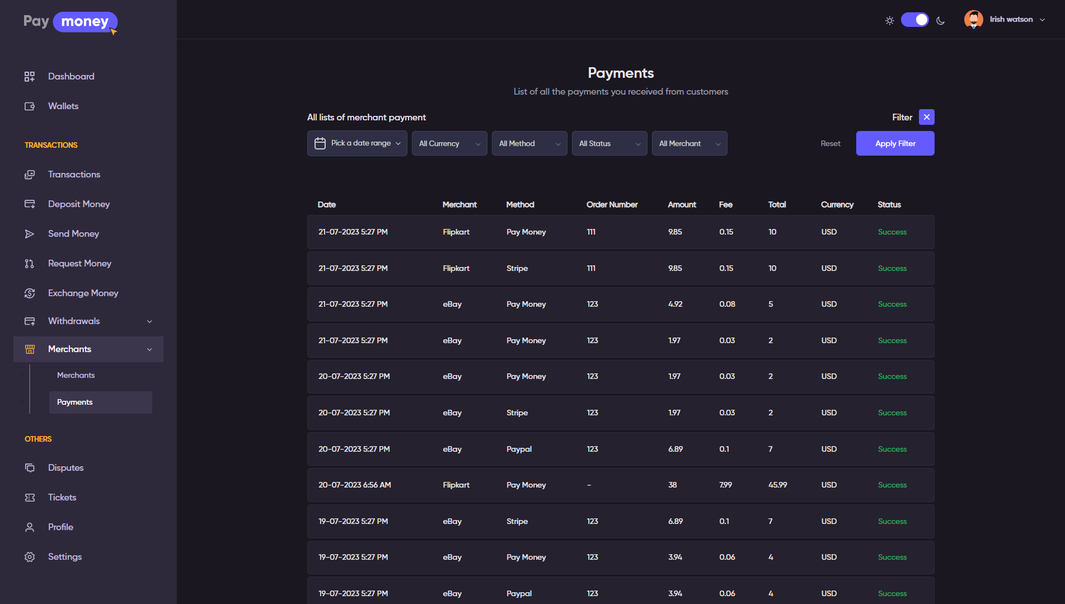Screen dimensions: 1065x604
Task: Dismiss the Filter panel via X
Action: tap(926, 117)
